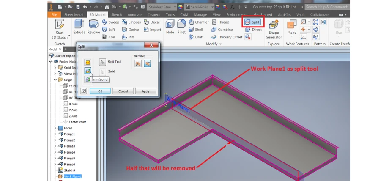This screenshot has width=389, height=181.
Task: Choose Trim Solid mode in Split dialog
Action: click(88, 71)
